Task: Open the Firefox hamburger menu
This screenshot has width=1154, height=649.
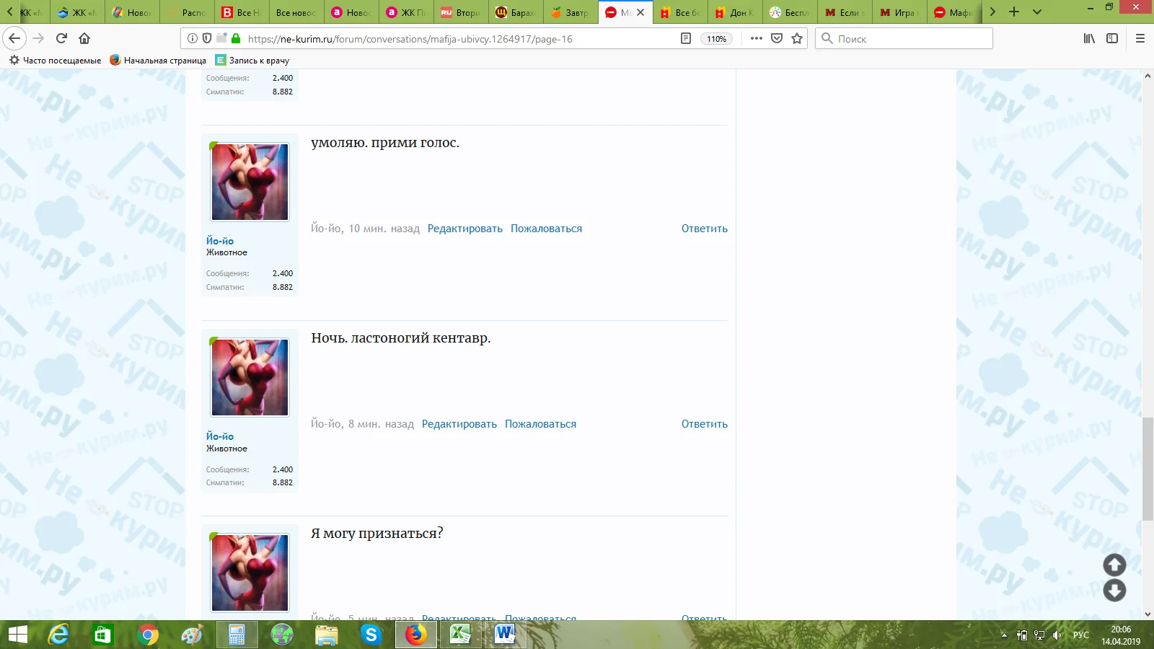Action: click(x=1140, y=38)
